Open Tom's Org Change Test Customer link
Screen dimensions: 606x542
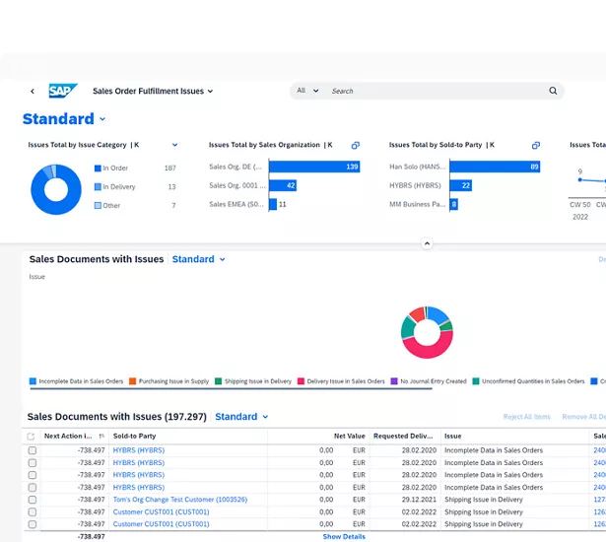click(179, 500)
